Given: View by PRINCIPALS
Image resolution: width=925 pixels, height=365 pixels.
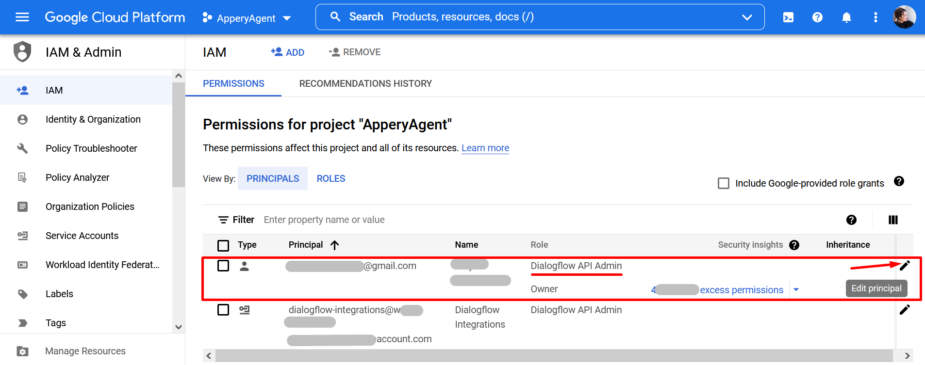Looking at the screenshot, I should coord(273,178).
